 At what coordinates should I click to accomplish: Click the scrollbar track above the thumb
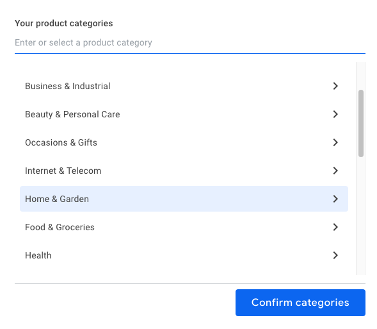[360, 76]
